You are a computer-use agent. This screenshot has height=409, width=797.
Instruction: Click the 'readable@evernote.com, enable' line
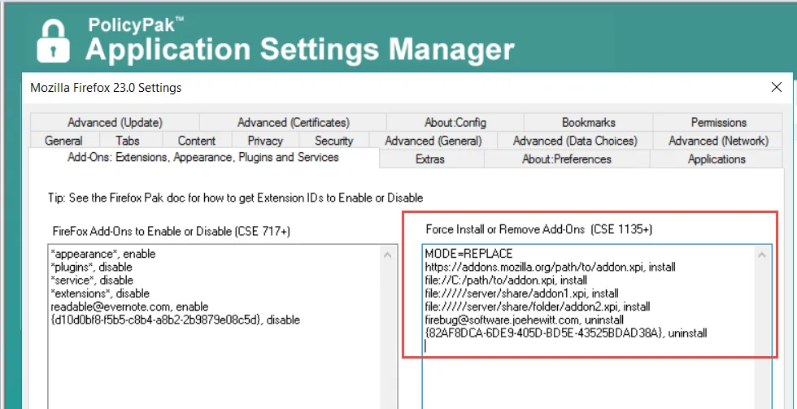[129, 307]
